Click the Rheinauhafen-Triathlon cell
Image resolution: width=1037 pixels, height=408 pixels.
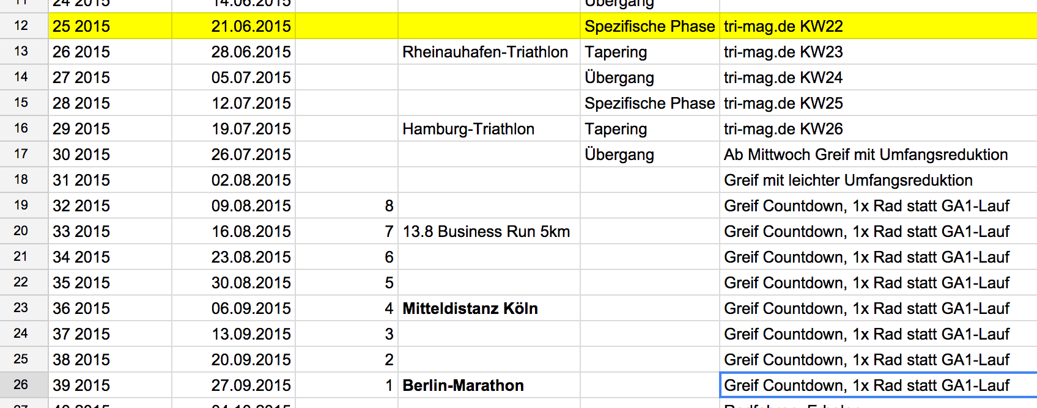coord(485,52)
